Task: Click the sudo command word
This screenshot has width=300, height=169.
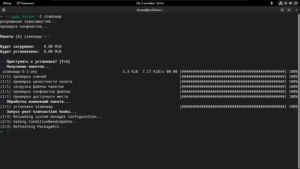Action: click(15, 17)
